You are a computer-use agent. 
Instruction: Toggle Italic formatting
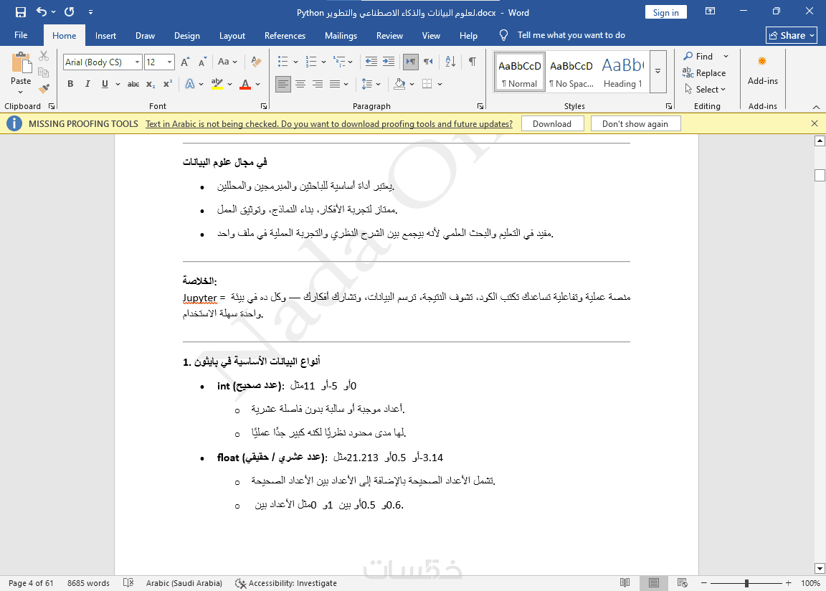pos(87,85)
